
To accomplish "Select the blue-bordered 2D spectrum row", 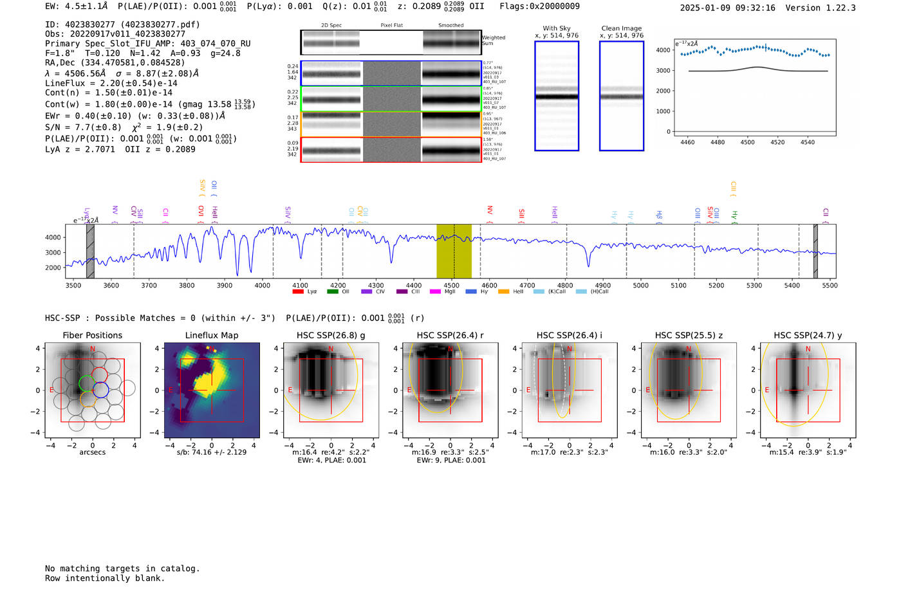I will tap(391, 73).
